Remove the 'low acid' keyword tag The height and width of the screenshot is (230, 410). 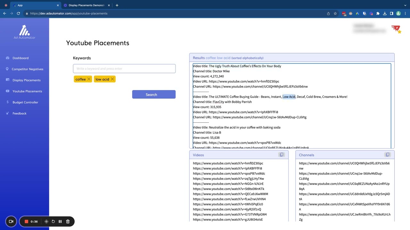click(112, 79)
